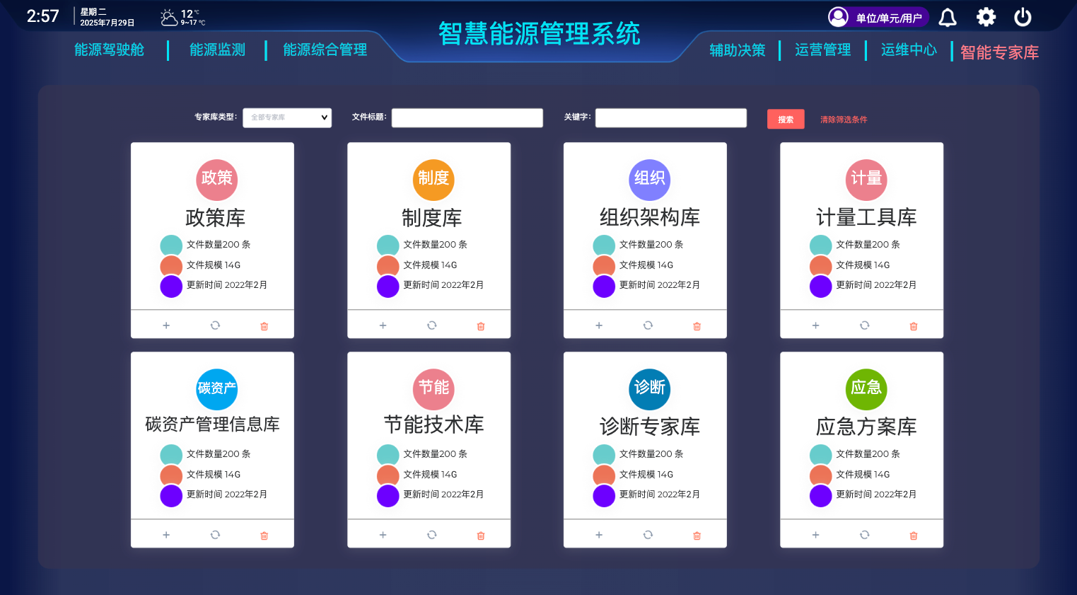
Task: Refresh the 碳资产管理信息库 card
Action: point(215,535)
